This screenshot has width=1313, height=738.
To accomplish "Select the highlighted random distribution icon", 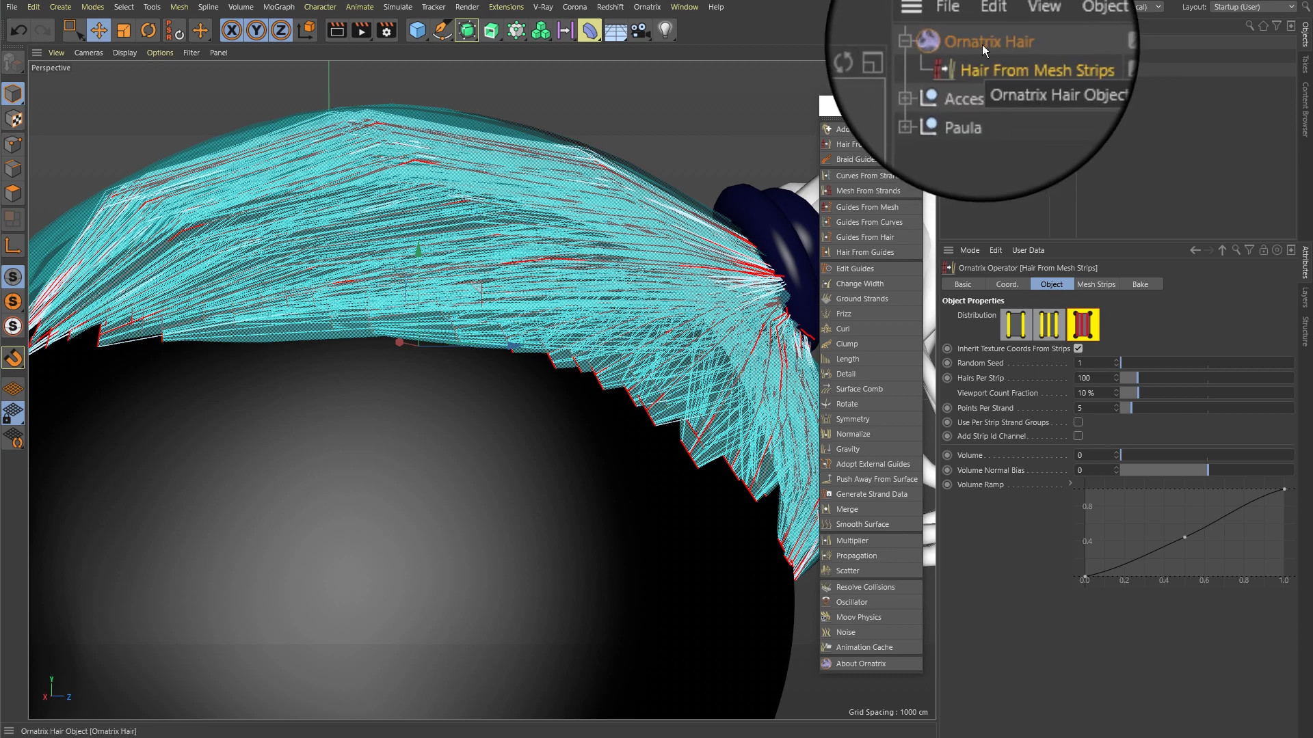I will click(x=1083, y=325).
